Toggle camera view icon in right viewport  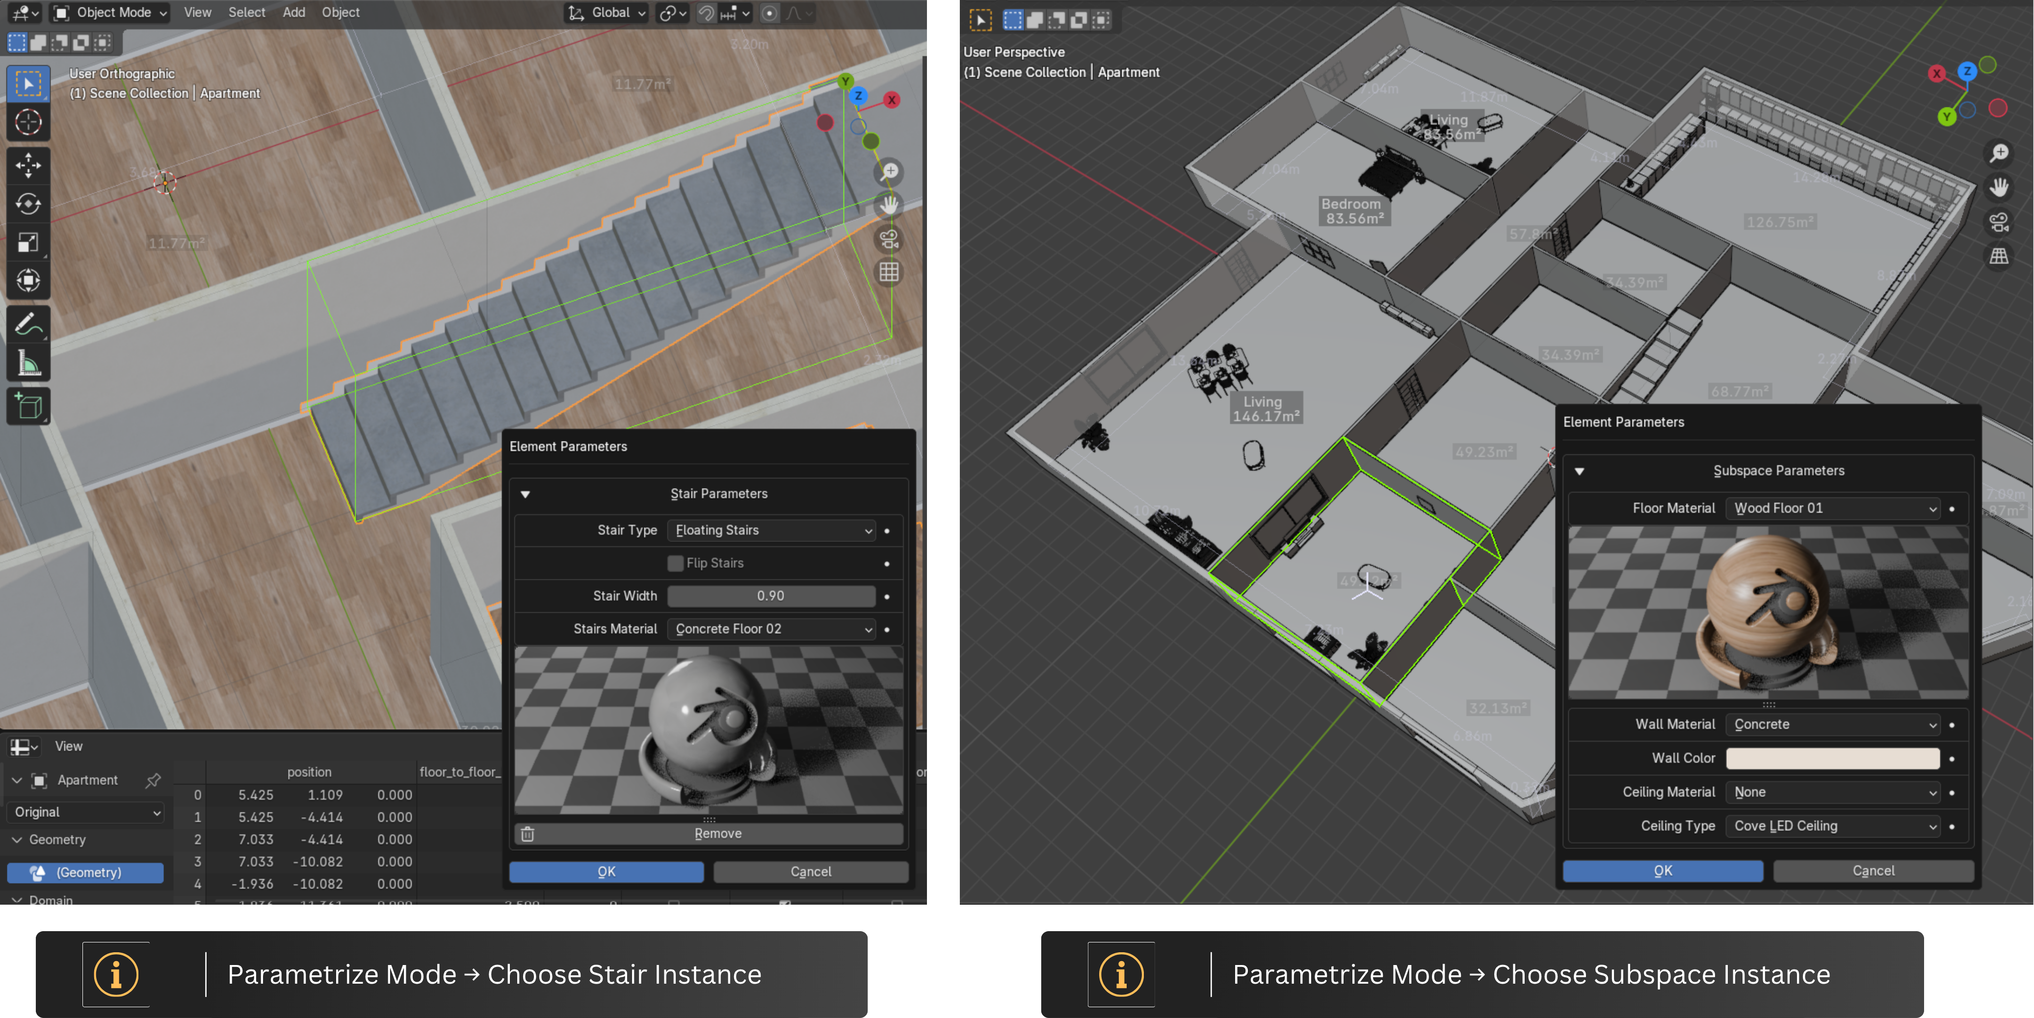point(1999,223)
